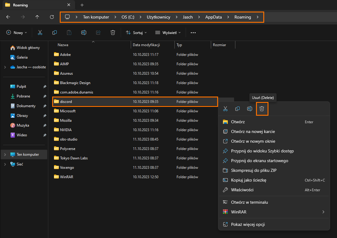Click the chevron after OS (C:) breadcrumb
Image resolution: width=337 pixels, height=238 pixels.
140,17
